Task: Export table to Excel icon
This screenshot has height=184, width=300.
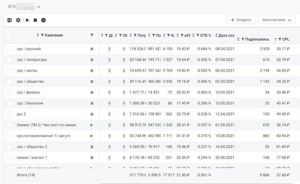Action: [10, 20]
